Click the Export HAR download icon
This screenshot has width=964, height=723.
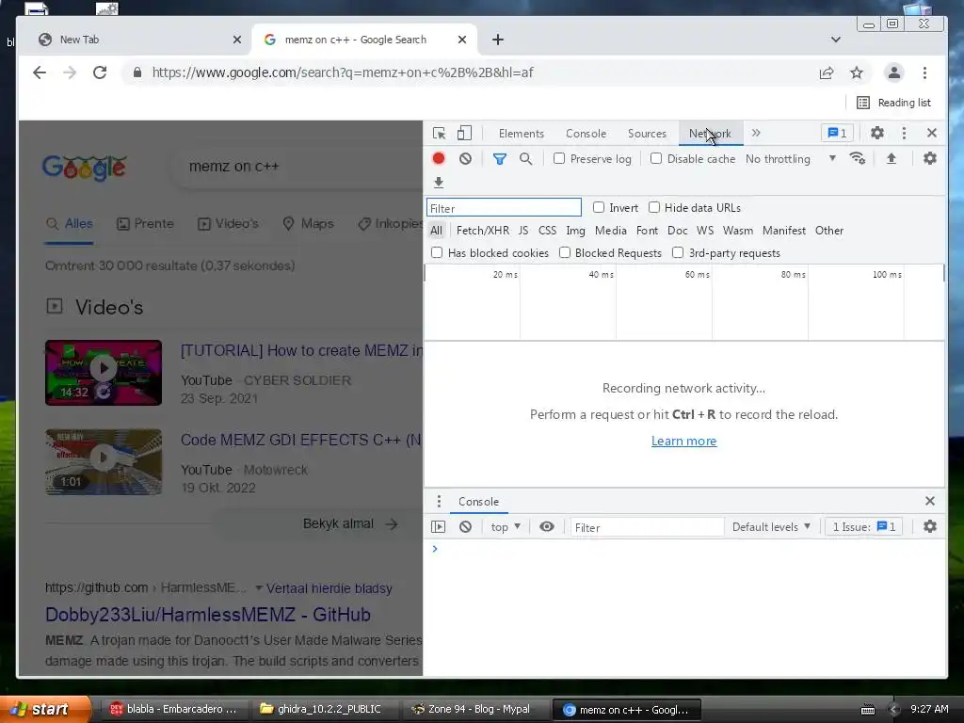tap(439, 182)
